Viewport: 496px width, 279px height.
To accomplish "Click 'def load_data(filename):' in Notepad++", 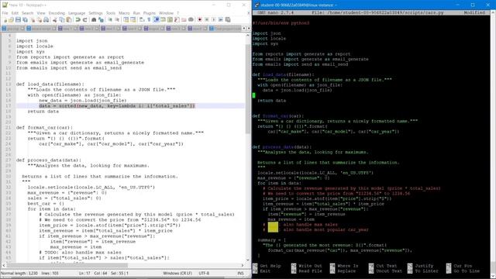I will pos(50,84).
